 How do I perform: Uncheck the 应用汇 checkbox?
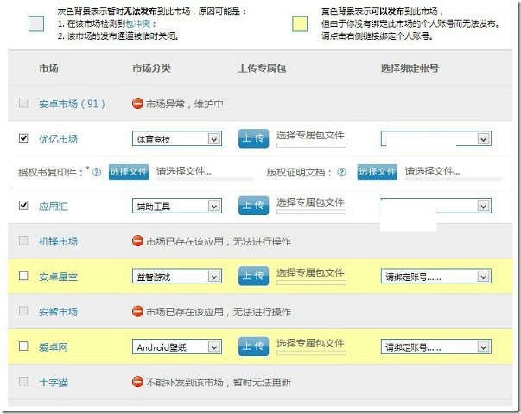[23, 205]
